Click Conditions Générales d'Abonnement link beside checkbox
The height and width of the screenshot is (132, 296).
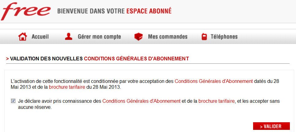[141, 101]
